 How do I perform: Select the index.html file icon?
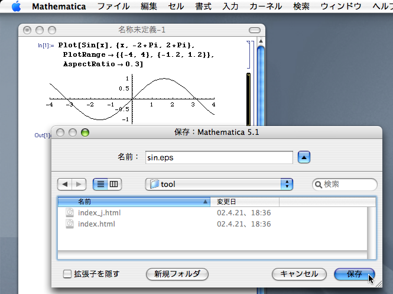click(x=69, y=224)
